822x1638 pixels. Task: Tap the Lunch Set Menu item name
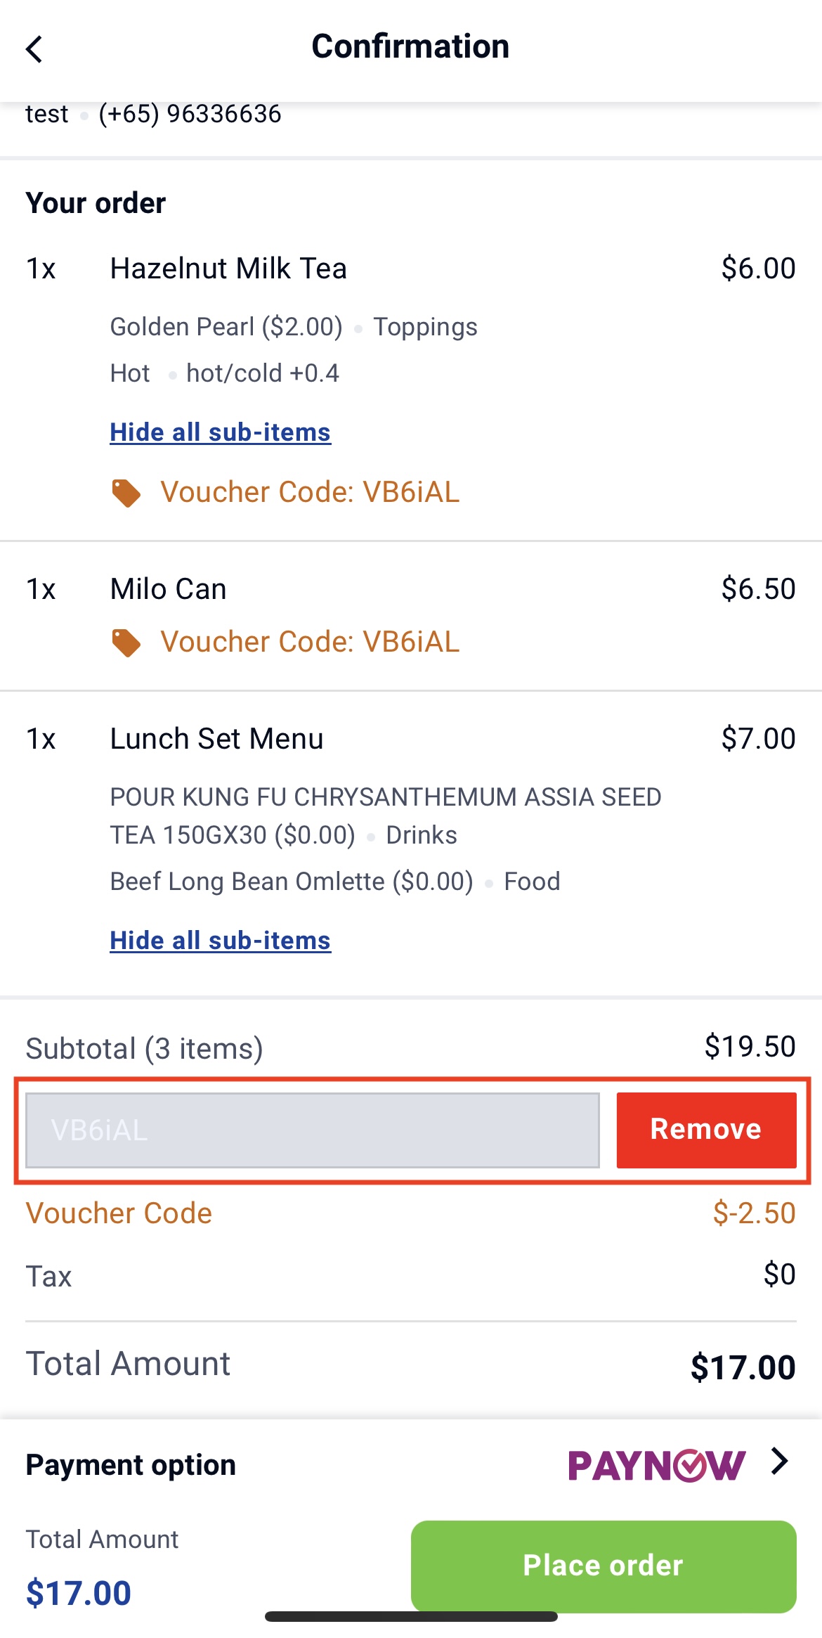(x=216, y=739)
